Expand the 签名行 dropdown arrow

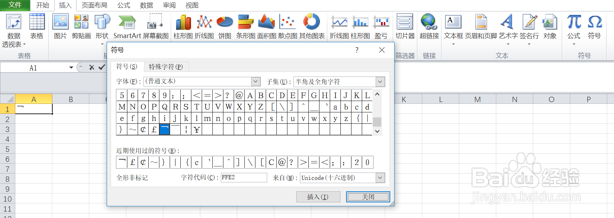tap(529, 44)
